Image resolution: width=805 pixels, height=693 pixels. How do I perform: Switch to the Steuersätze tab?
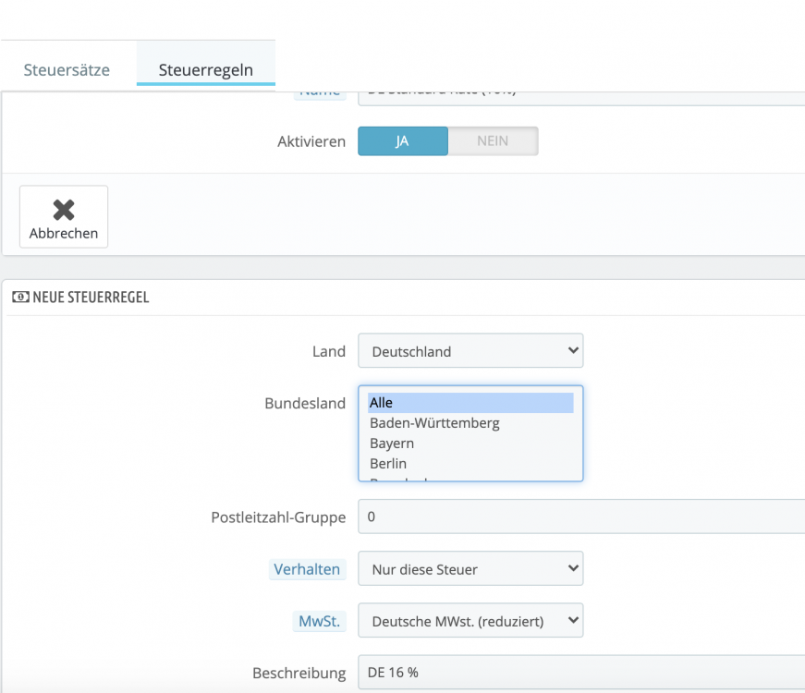click(x=67, y=69)
